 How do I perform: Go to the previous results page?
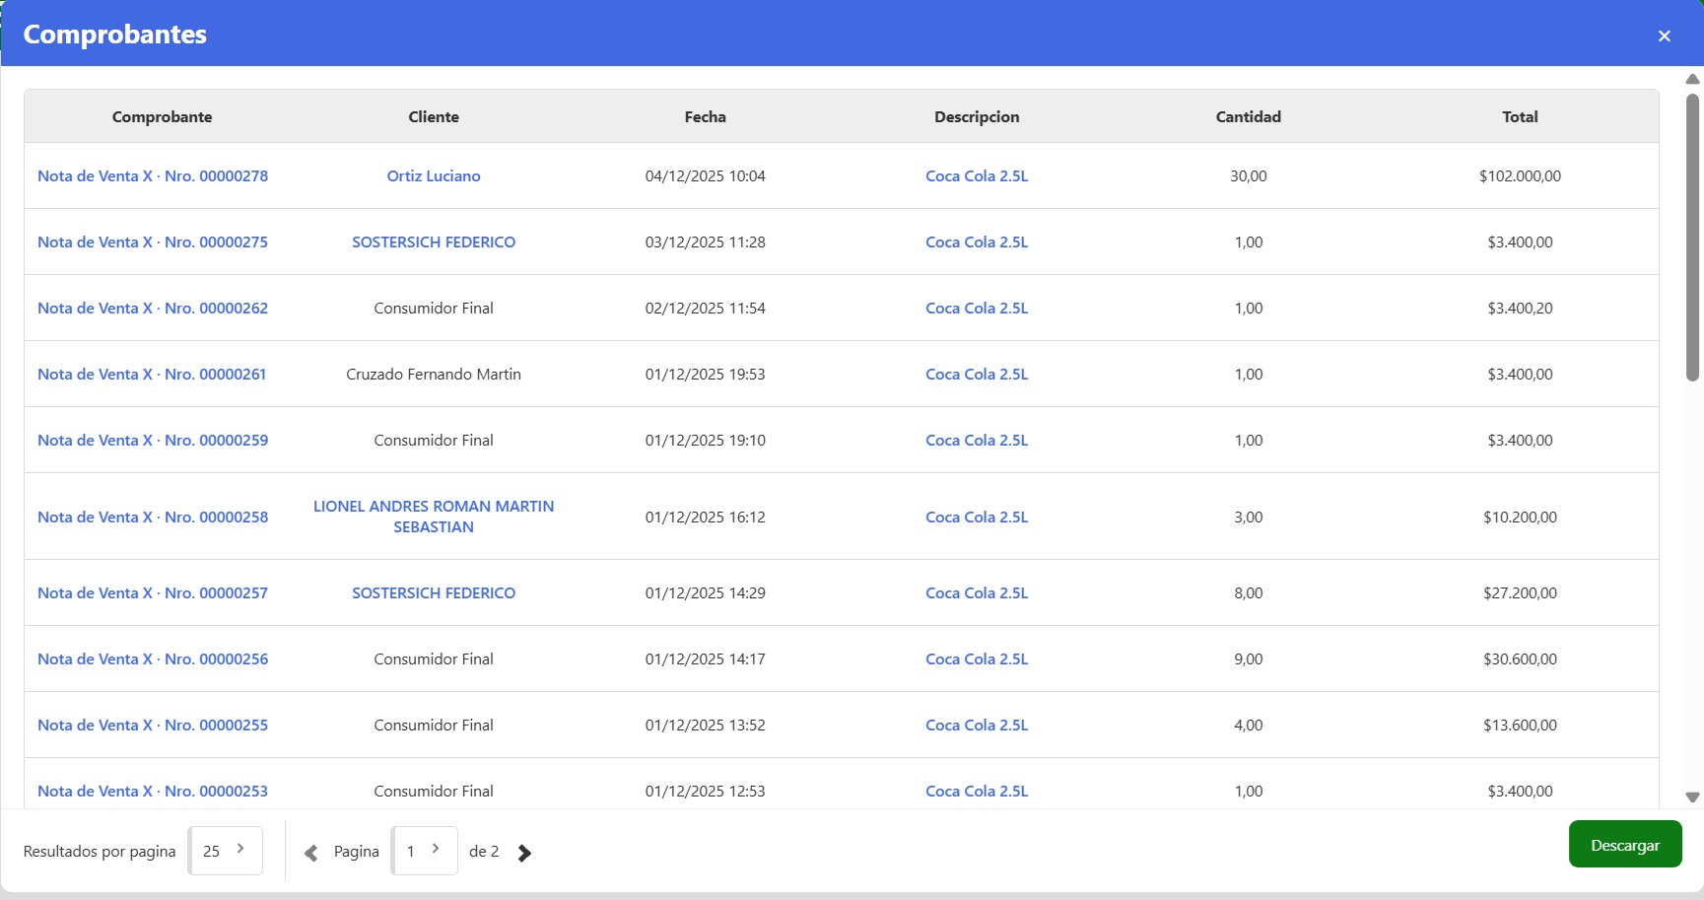(311, 853)
